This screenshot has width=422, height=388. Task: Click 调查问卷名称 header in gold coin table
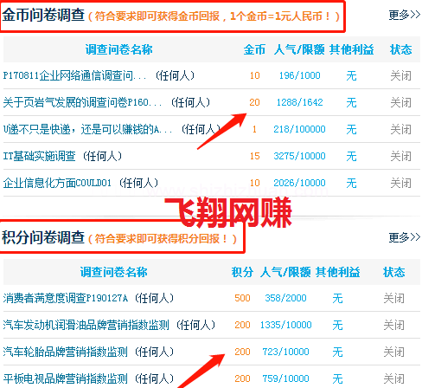[118, 49]
